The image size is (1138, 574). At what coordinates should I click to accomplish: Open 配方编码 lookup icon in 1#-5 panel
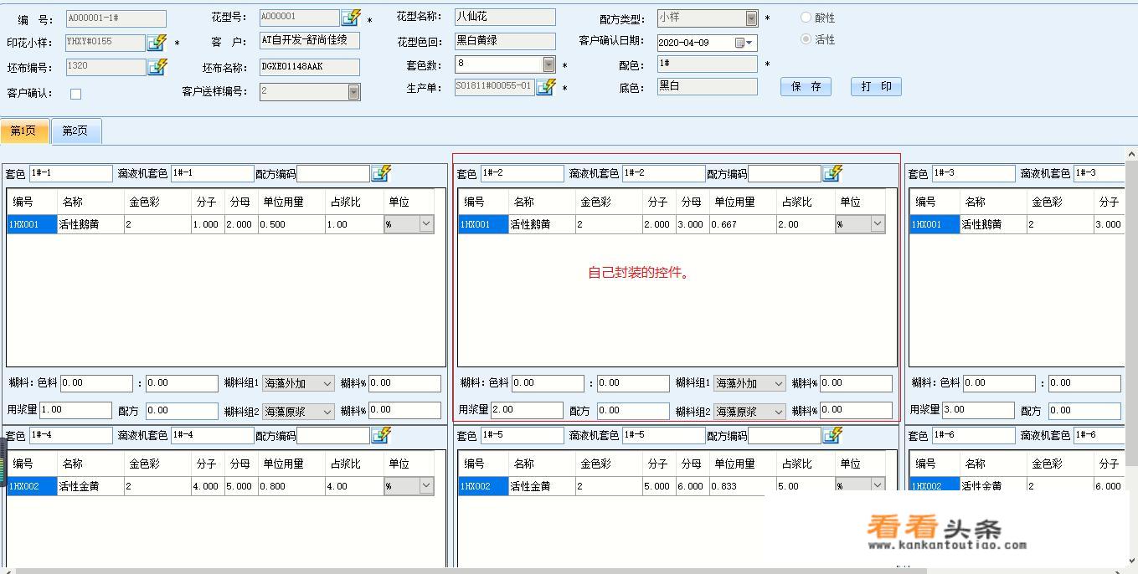[832, 435]
